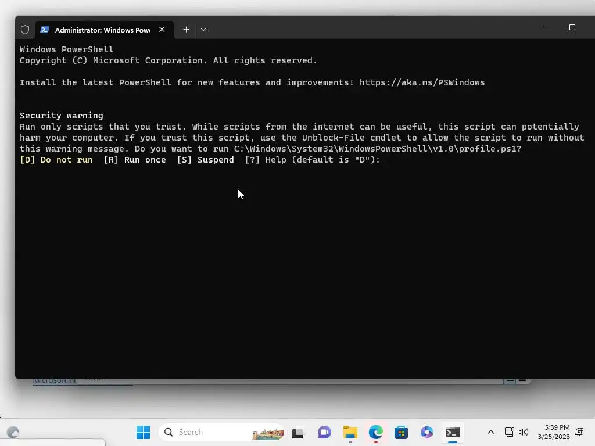
Task: Open the clock showing 5:39 PM
Action: click(554, 432)
